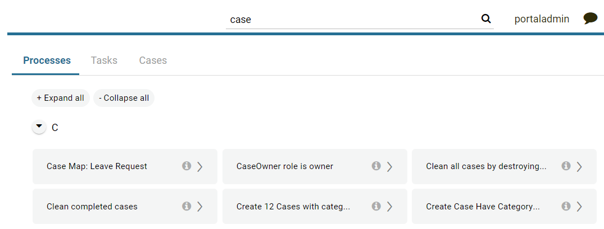Open 'Case Map: Leave Request' process title
Image resolution: width=604 pixels, height=229 pixels.
tap(97, 166)
